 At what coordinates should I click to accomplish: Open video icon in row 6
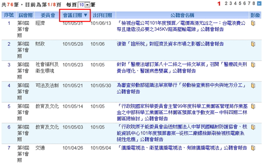tap(253, 127)
